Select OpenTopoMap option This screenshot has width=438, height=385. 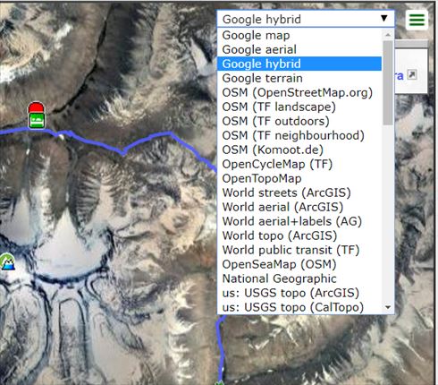tap(299, 178)
